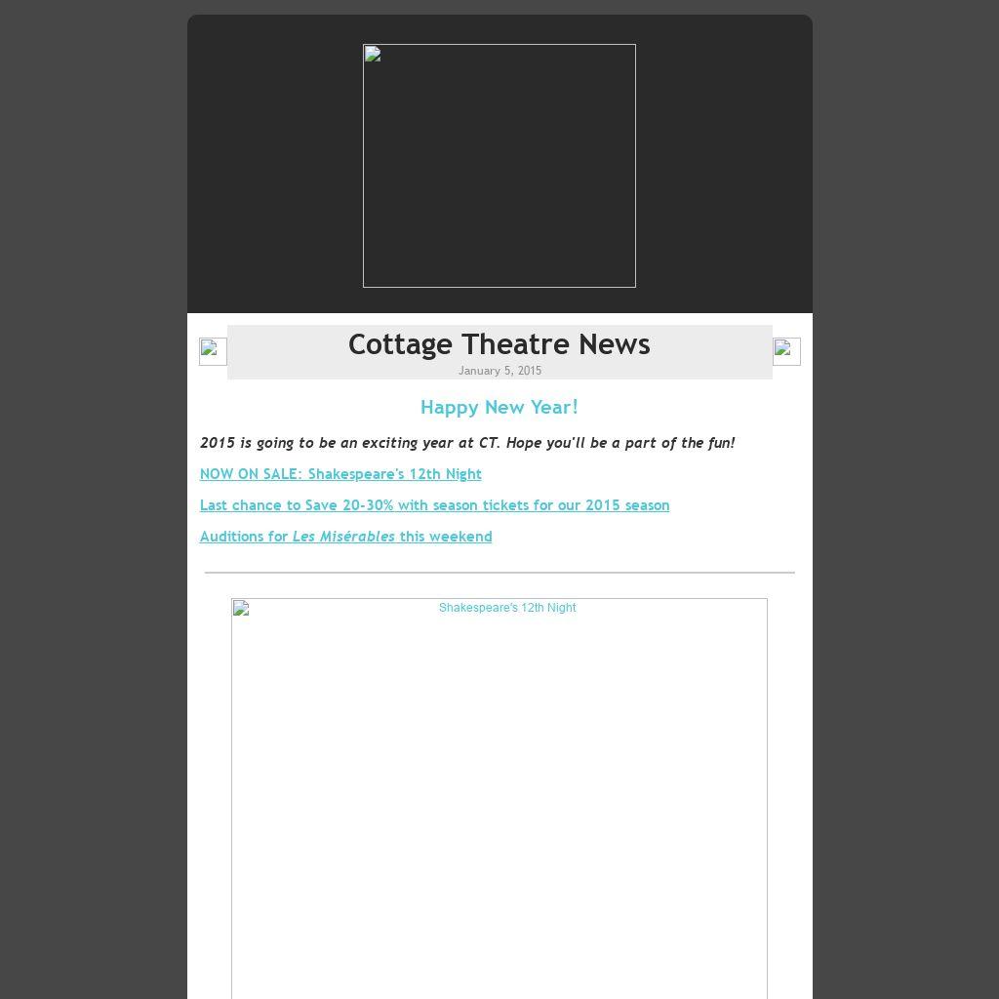Click the gray page margin left of newsletter
The height and width of the screenshot is (999, 999).
click(x=93, y=488)
